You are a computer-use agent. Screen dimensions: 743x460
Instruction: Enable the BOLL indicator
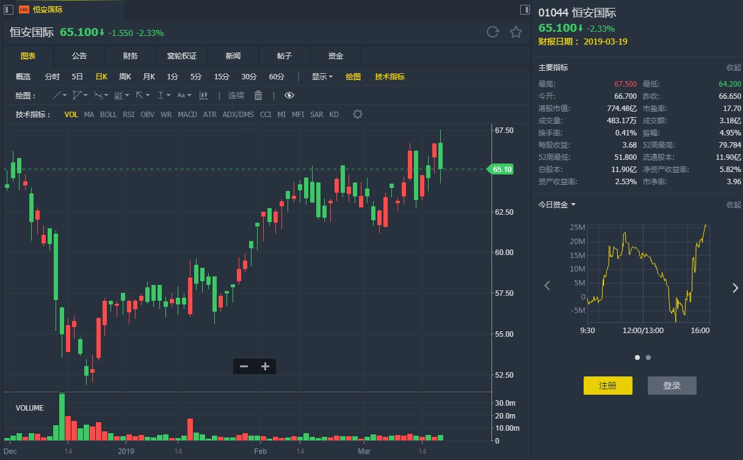pyautogui.click(x=108, y=115)
